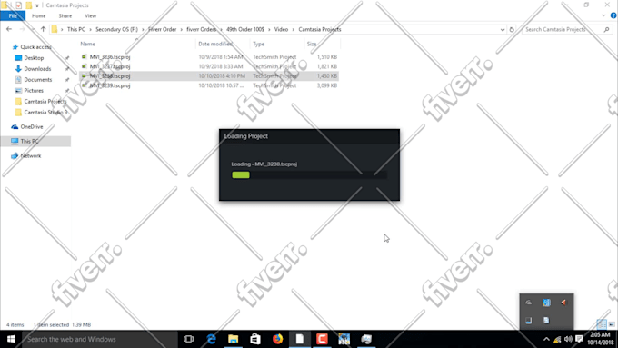Open OneDrive in navigation pane
This screenshot has height=348, width=618.
pos(32,127)
